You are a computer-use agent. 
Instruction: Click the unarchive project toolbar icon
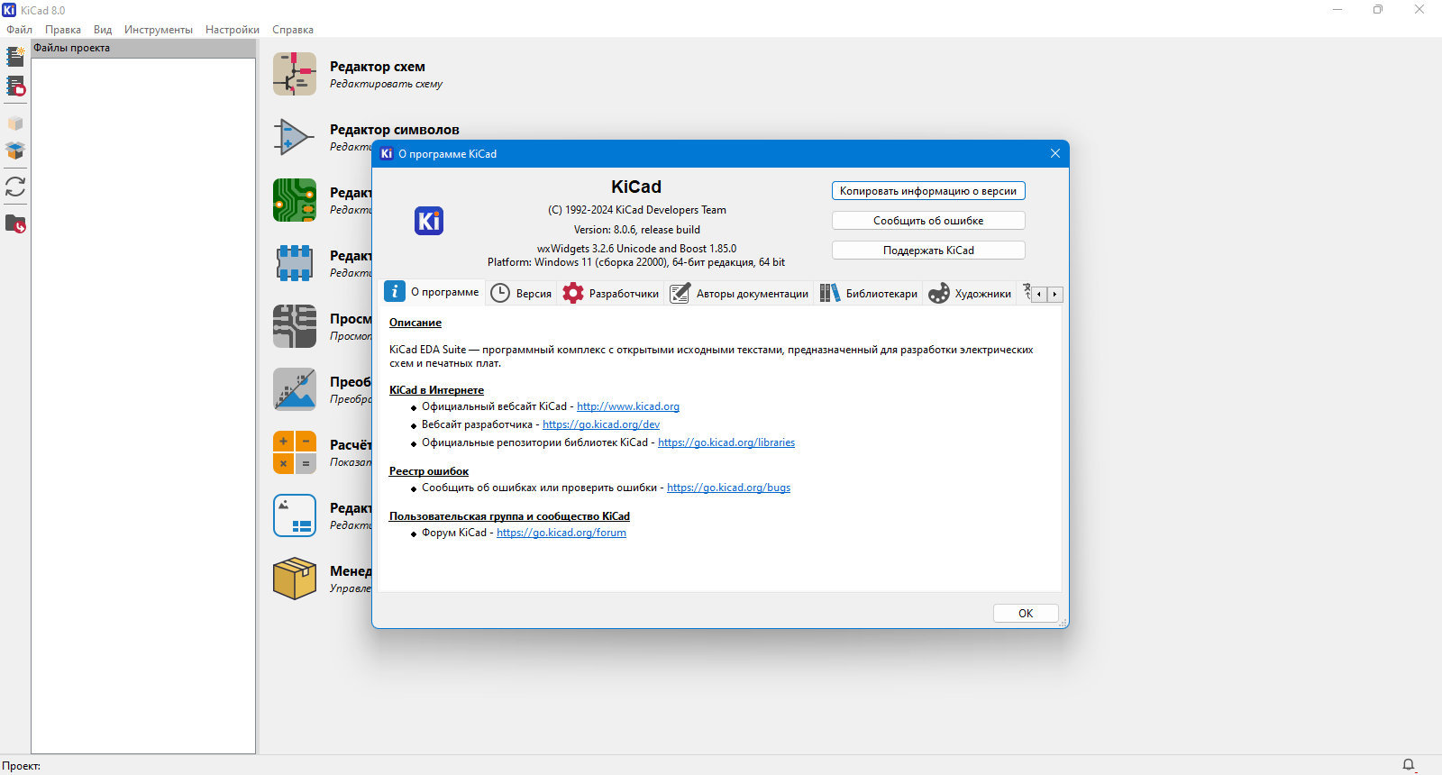(x=15, y=150)
